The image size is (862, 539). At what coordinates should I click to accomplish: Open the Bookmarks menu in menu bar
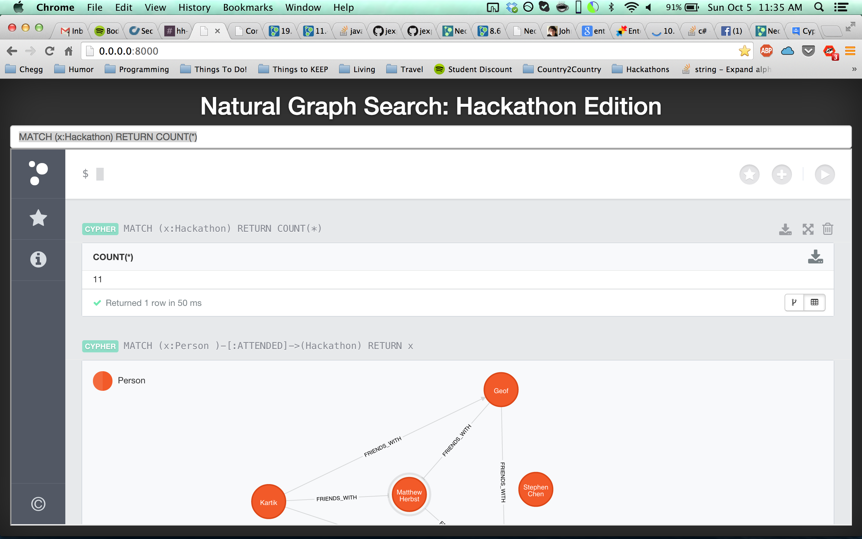click(x=247, y=7)
